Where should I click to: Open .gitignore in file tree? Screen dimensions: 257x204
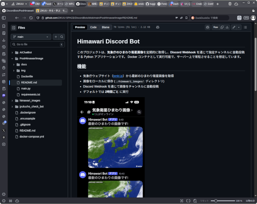(25, 125)
